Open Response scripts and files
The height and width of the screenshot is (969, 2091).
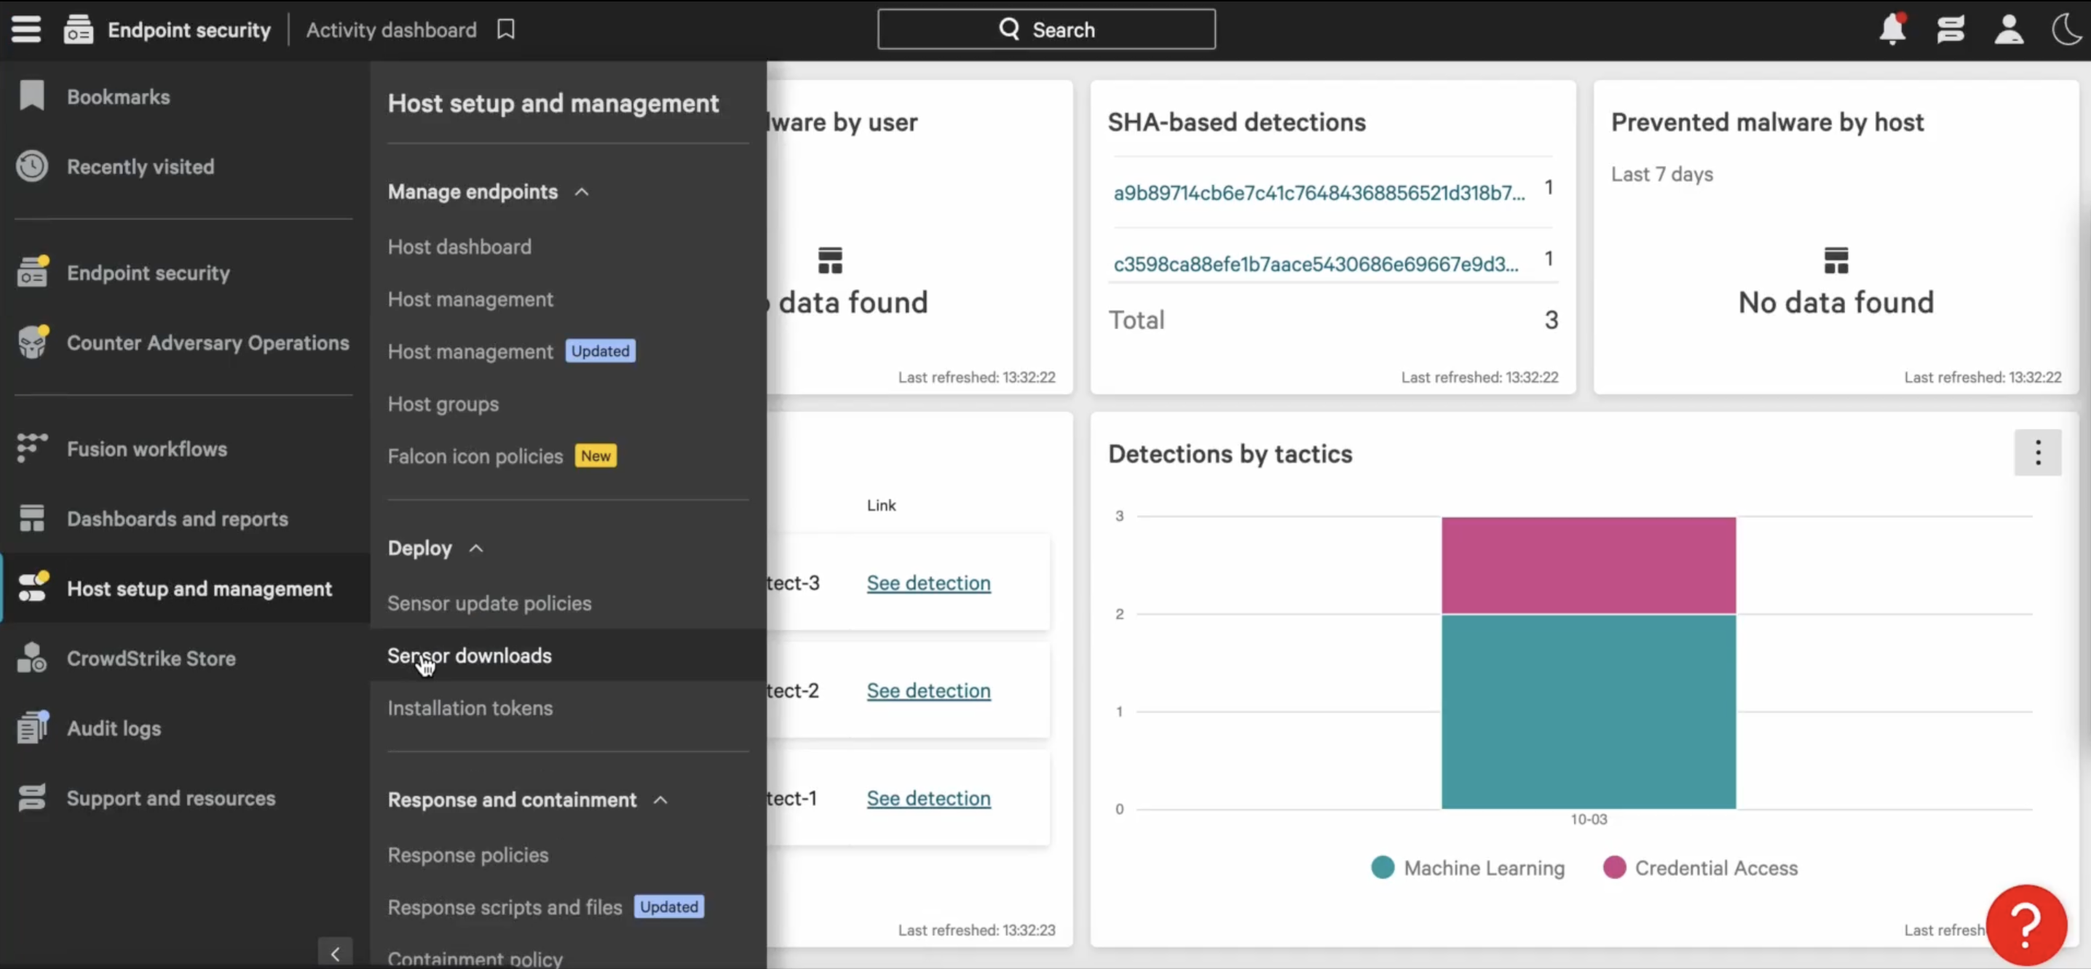pos(505,906)
